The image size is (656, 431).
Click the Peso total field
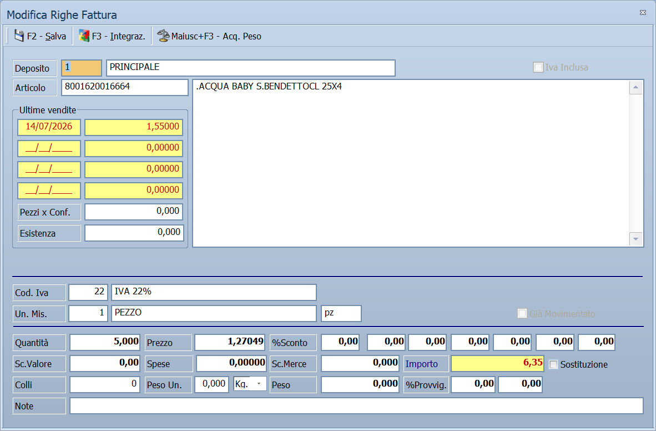[x=360, y=384]
